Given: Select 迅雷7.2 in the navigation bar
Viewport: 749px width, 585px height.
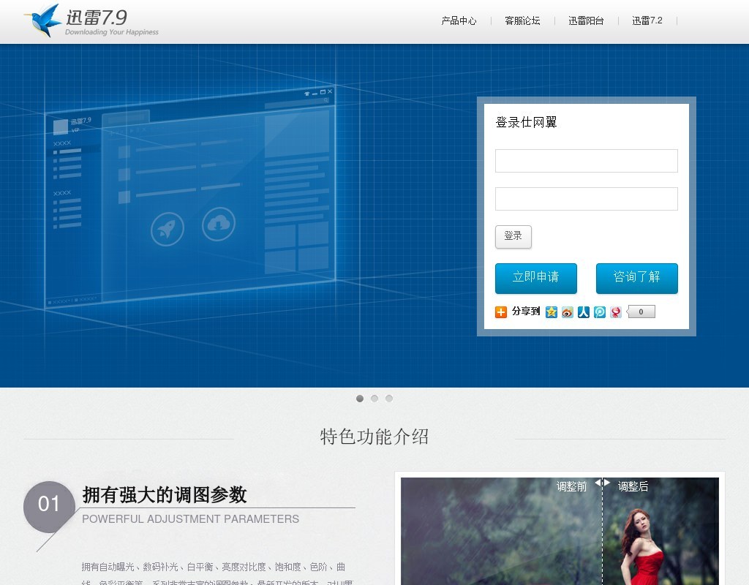Looking at the screenshot, I should pyautogui.click(x=647, y=20).
